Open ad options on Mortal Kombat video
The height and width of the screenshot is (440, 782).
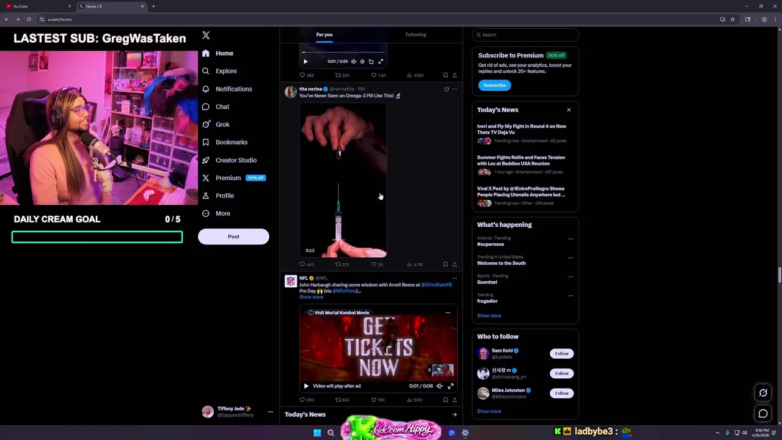[x=448, y=313]
